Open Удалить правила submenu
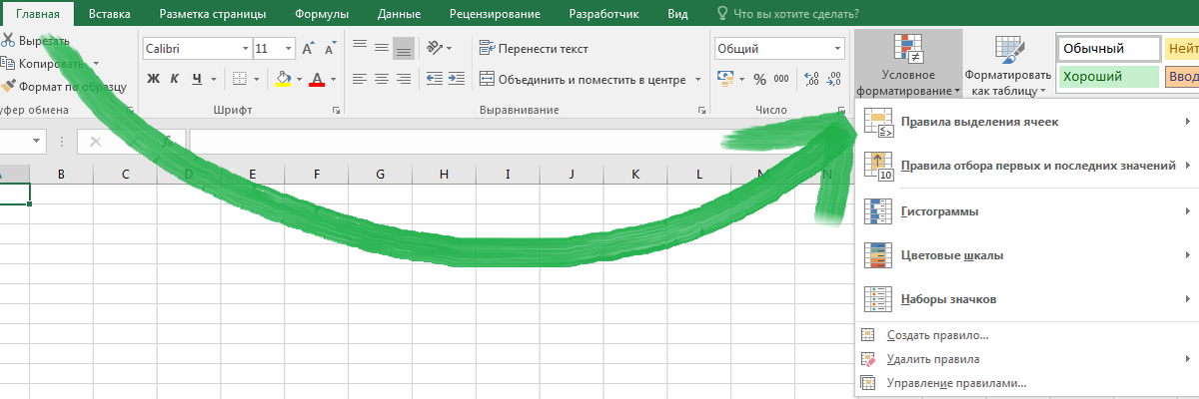This screenshot has width=1199, height=399. coord(1028,359)
